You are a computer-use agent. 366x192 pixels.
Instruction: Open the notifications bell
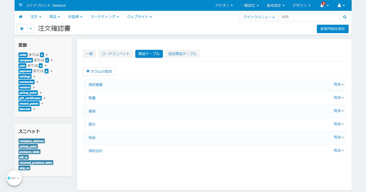(322, 5)
